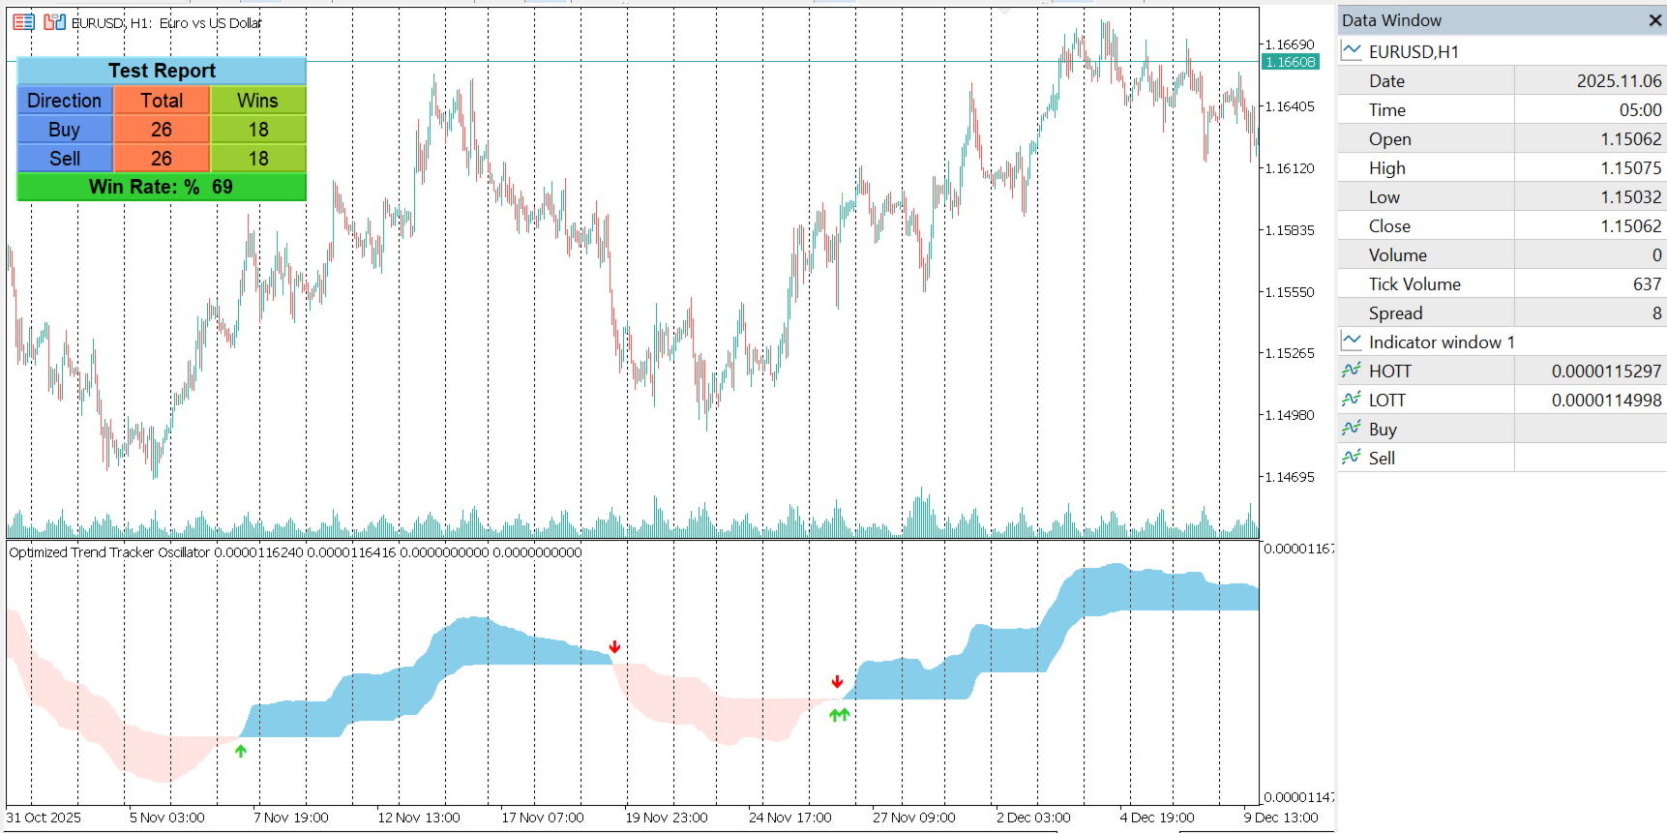This screenshot has height=833, width=1667.
Task: Click the 1.15265 price scale label
Action: [x=1291, y=353]
